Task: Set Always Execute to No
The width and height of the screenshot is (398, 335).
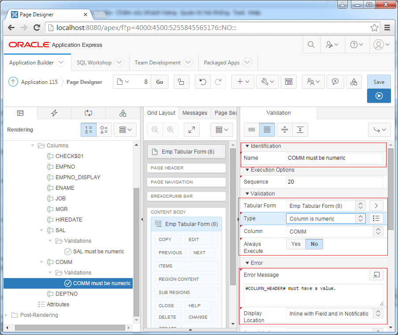Action: coord(314,244)
